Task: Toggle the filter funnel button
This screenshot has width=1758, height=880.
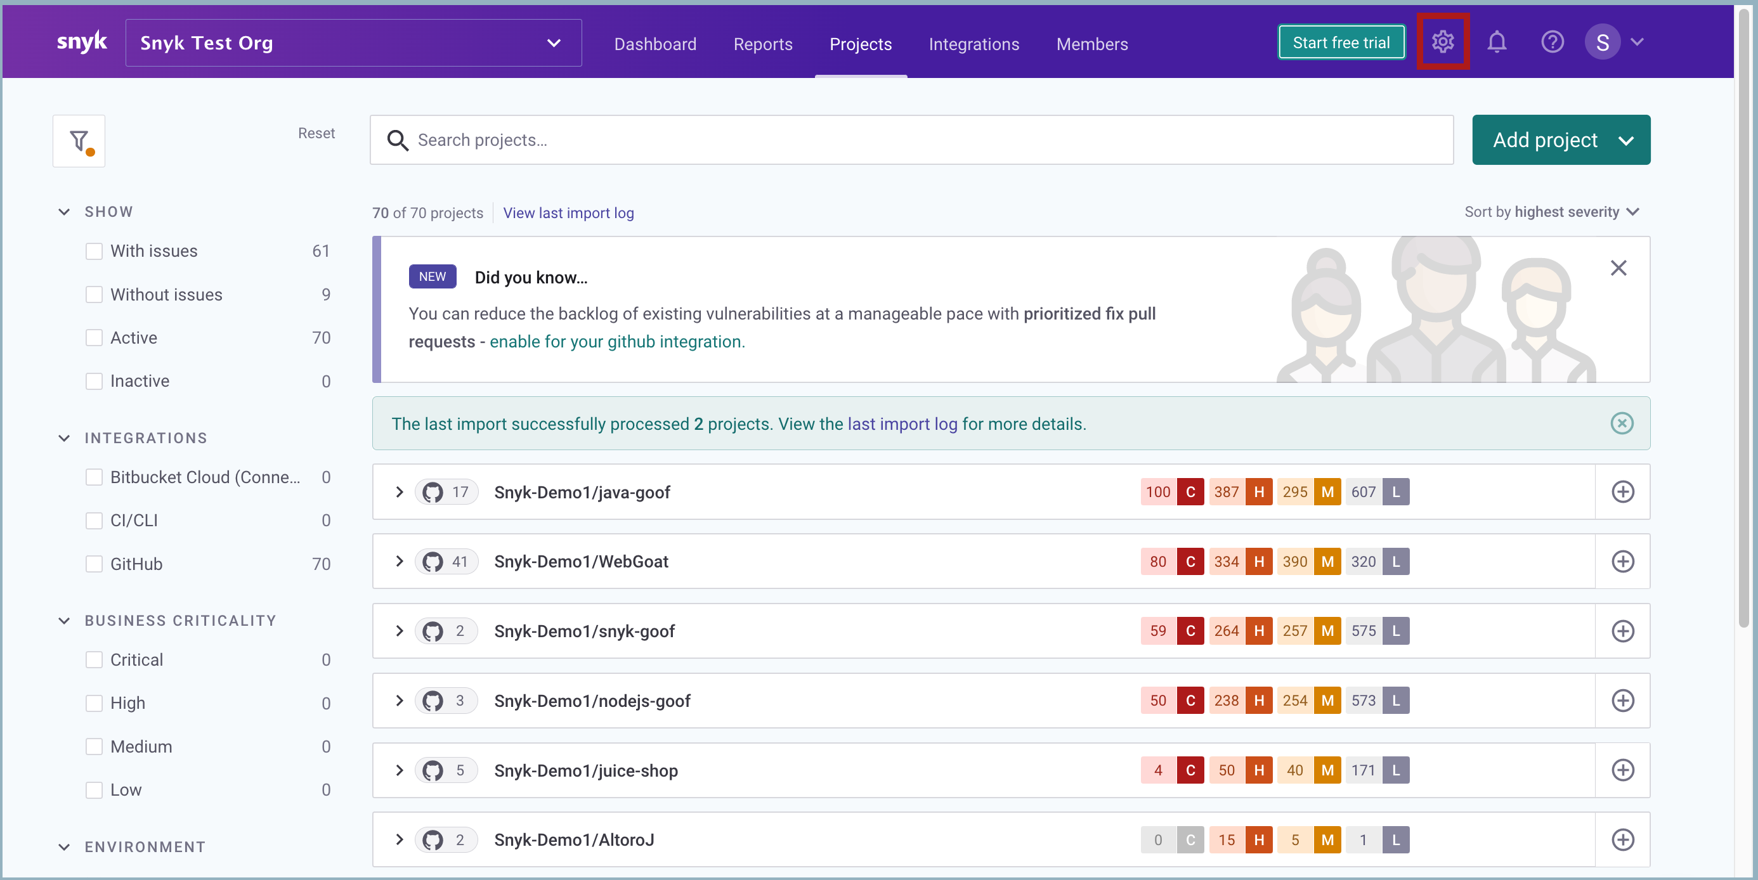Action: coord(79,141)
